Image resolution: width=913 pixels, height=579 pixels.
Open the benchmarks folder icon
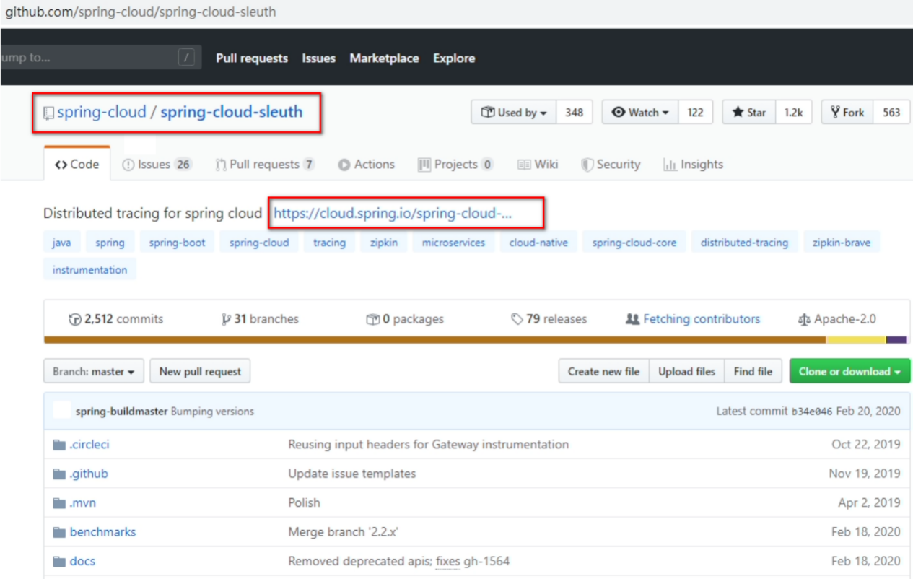coord(59,532)
